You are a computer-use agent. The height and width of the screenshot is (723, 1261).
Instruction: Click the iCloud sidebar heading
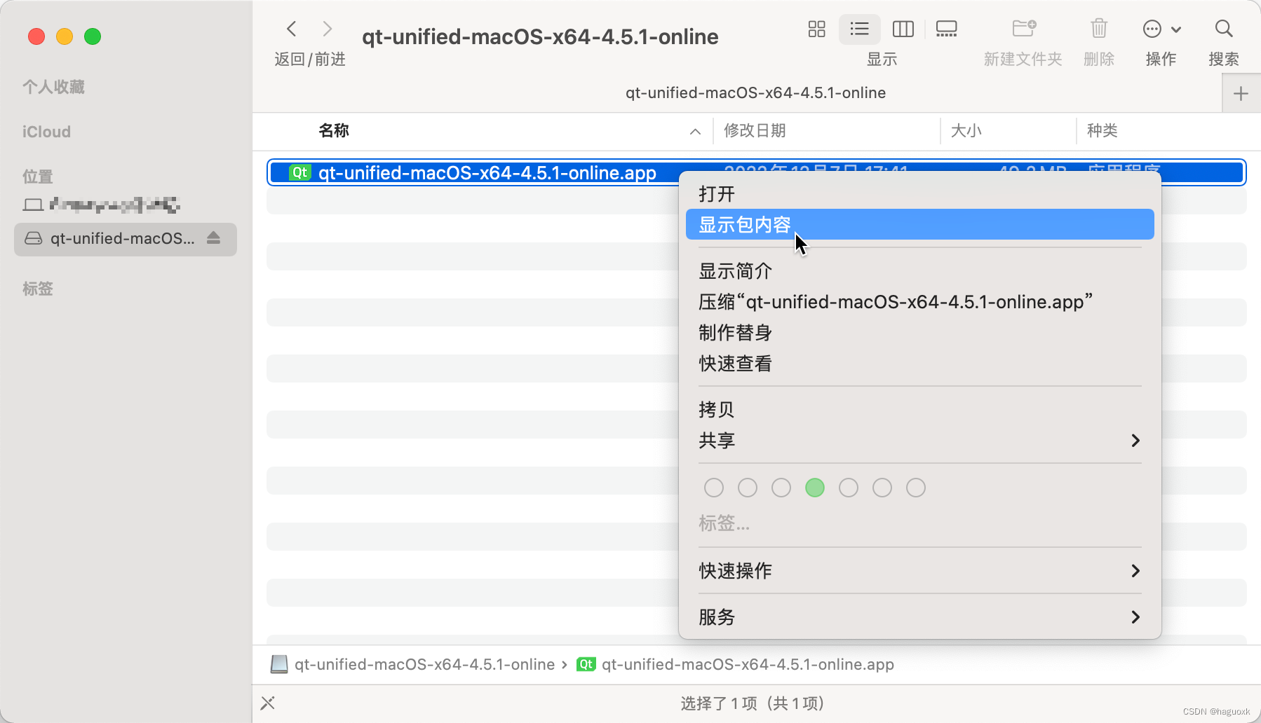(46, 132)
